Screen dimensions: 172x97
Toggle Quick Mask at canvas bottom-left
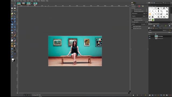[x=17, y=93]
